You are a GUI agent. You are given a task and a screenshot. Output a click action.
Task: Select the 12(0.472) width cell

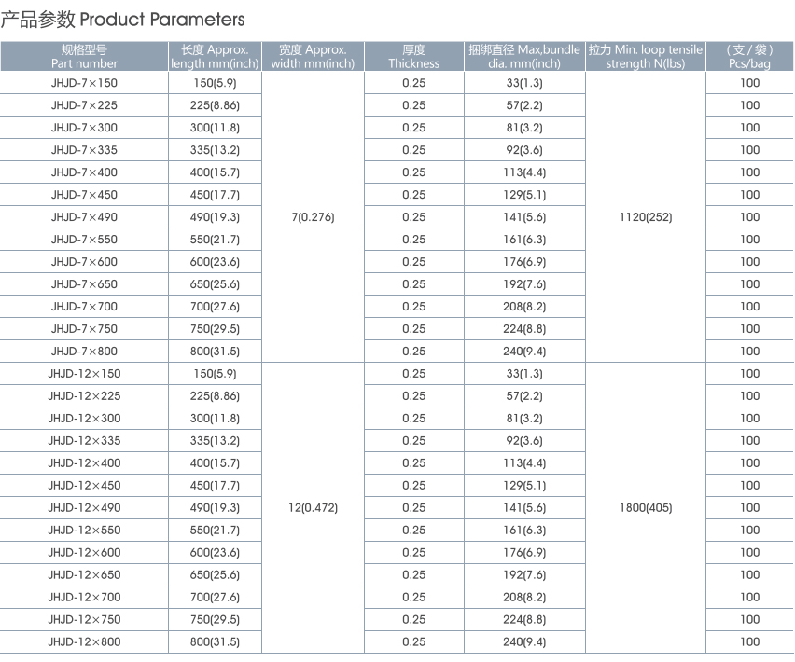(x=313, y=508)
